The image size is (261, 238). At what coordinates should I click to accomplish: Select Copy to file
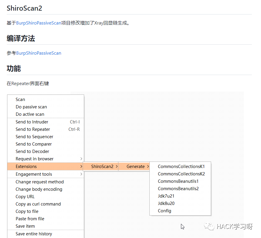click(45, 211)
